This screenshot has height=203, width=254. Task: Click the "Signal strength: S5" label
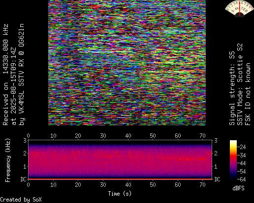click(232, 88)
